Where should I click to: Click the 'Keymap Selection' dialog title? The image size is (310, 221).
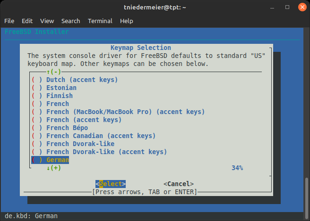tap(141, 48)
